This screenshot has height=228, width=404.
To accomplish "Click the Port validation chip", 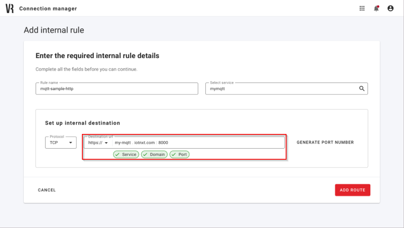I will [x=179, y=154].
